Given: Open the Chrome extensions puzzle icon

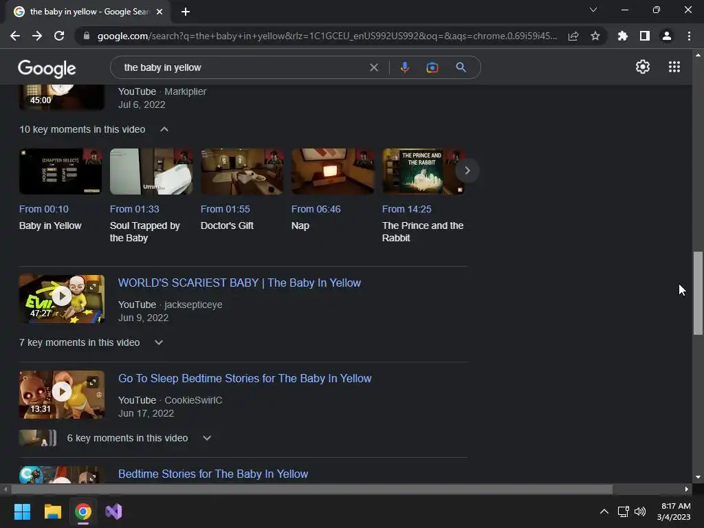Looking at the screenshot, I should pyautogui.click(x=623, y=36).
